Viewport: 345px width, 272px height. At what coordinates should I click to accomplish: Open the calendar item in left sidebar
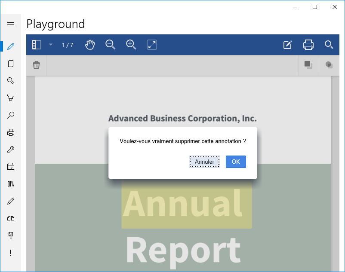11,167
